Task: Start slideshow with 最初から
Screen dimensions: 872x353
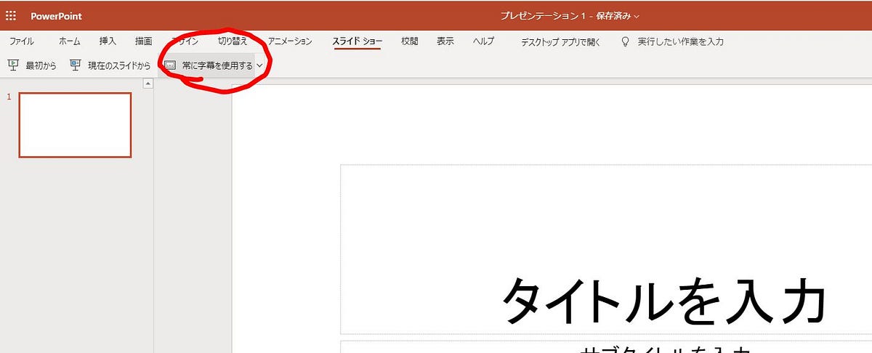Action: (x=32, y=65)
